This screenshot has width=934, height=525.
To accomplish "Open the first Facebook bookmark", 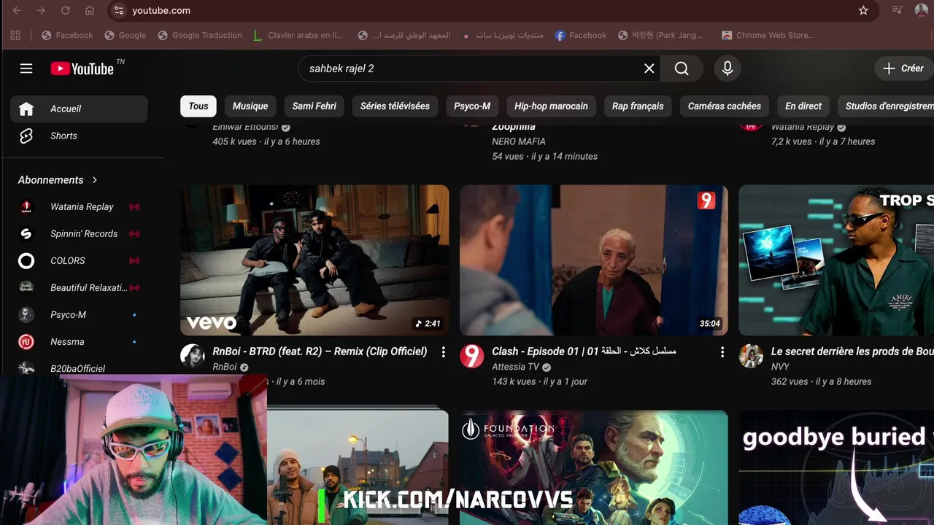I will [x=67, y=35].
